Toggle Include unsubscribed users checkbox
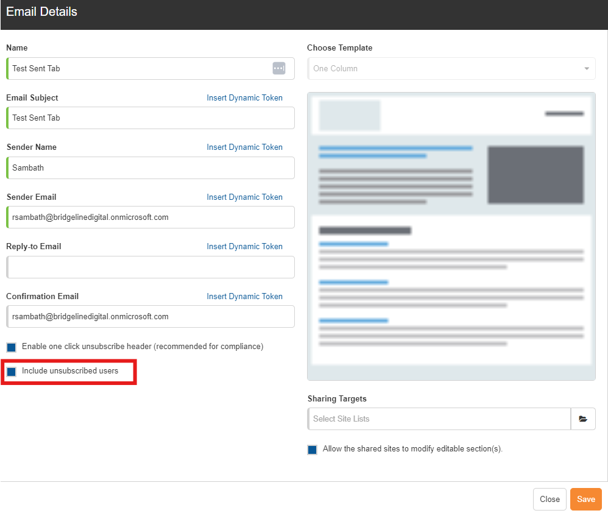Screen dimensions: 608x516 [11, 372]
